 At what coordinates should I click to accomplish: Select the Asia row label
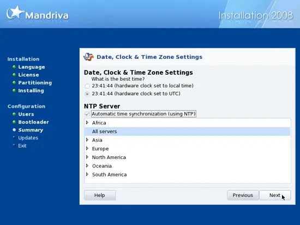(x=97, y=140)
